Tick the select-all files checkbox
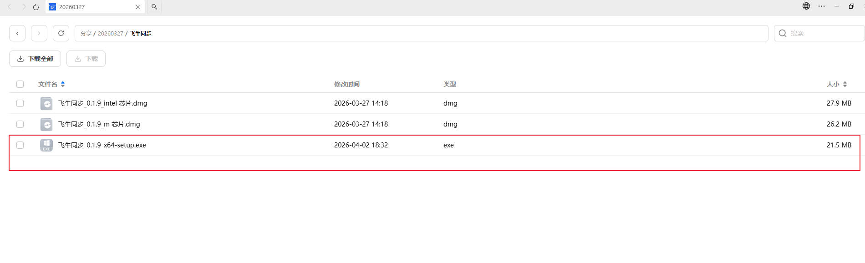Screen dimensions: 865x263 coord(20,84)
